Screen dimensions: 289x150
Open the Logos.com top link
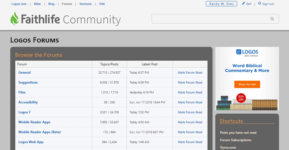click(19, 4)
